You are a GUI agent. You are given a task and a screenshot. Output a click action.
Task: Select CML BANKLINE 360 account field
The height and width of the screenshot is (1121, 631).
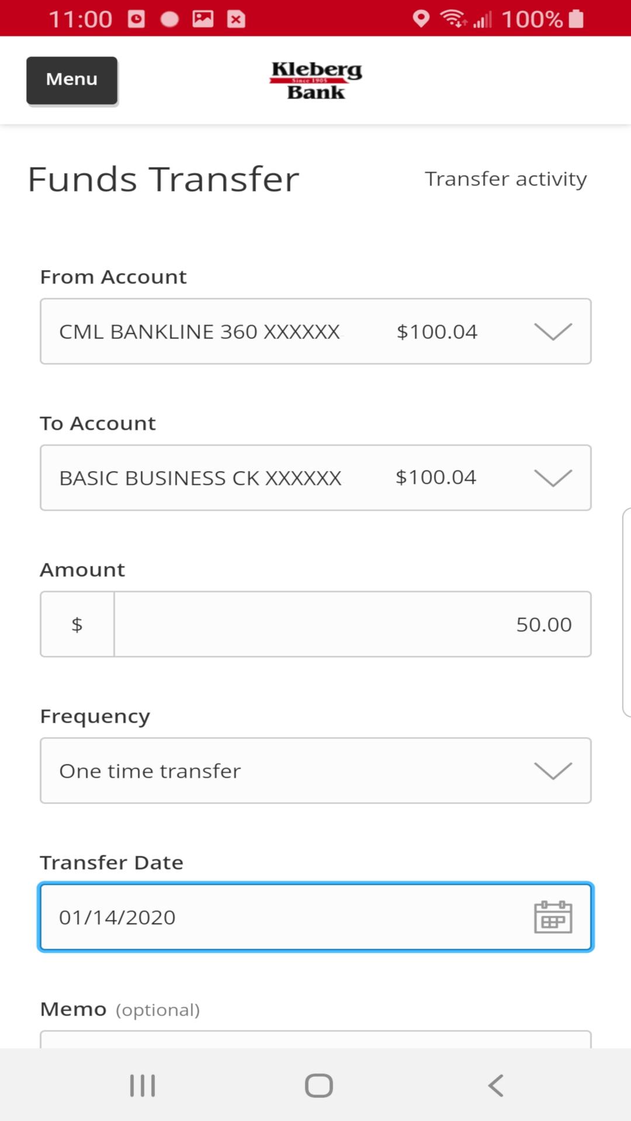point(315,331)
